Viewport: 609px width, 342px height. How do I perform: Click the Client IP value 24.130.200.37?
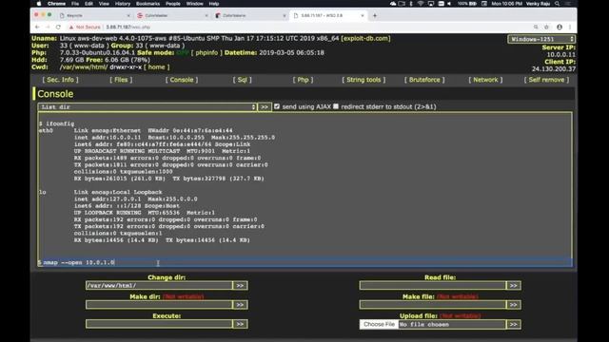[554, 69]
